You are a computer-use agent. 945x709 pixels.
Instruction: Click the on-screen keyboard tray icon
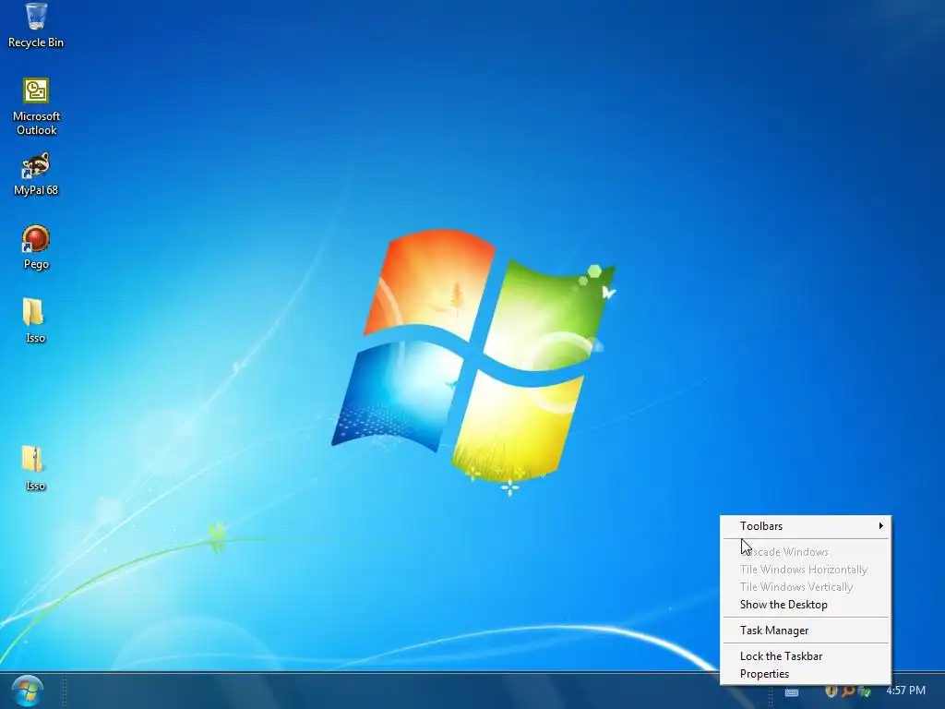[x=791, y=692]
